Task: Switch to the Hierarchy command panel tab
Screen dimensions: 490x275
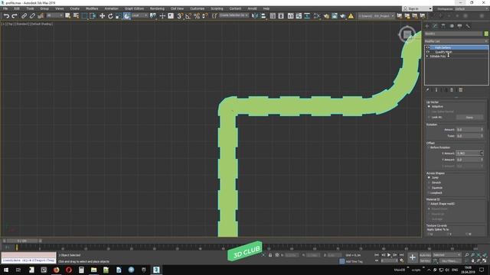Action: coord(443,26)
